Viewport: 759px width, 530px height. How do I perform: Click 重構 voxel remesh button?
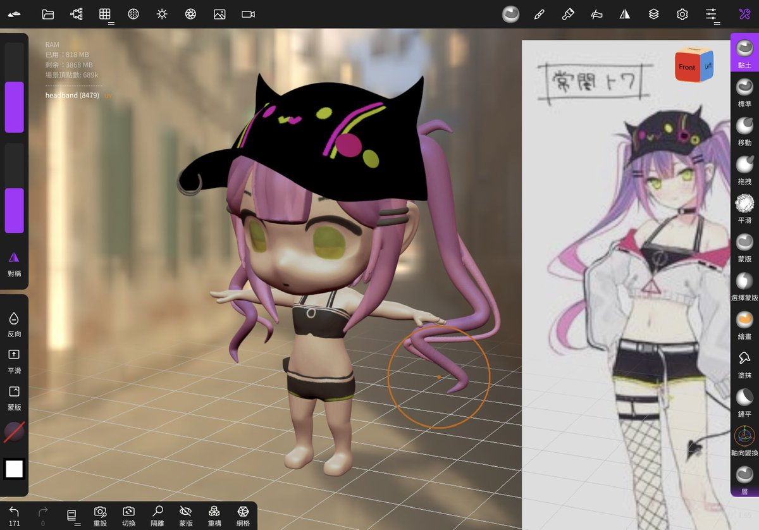coord(214,515)
